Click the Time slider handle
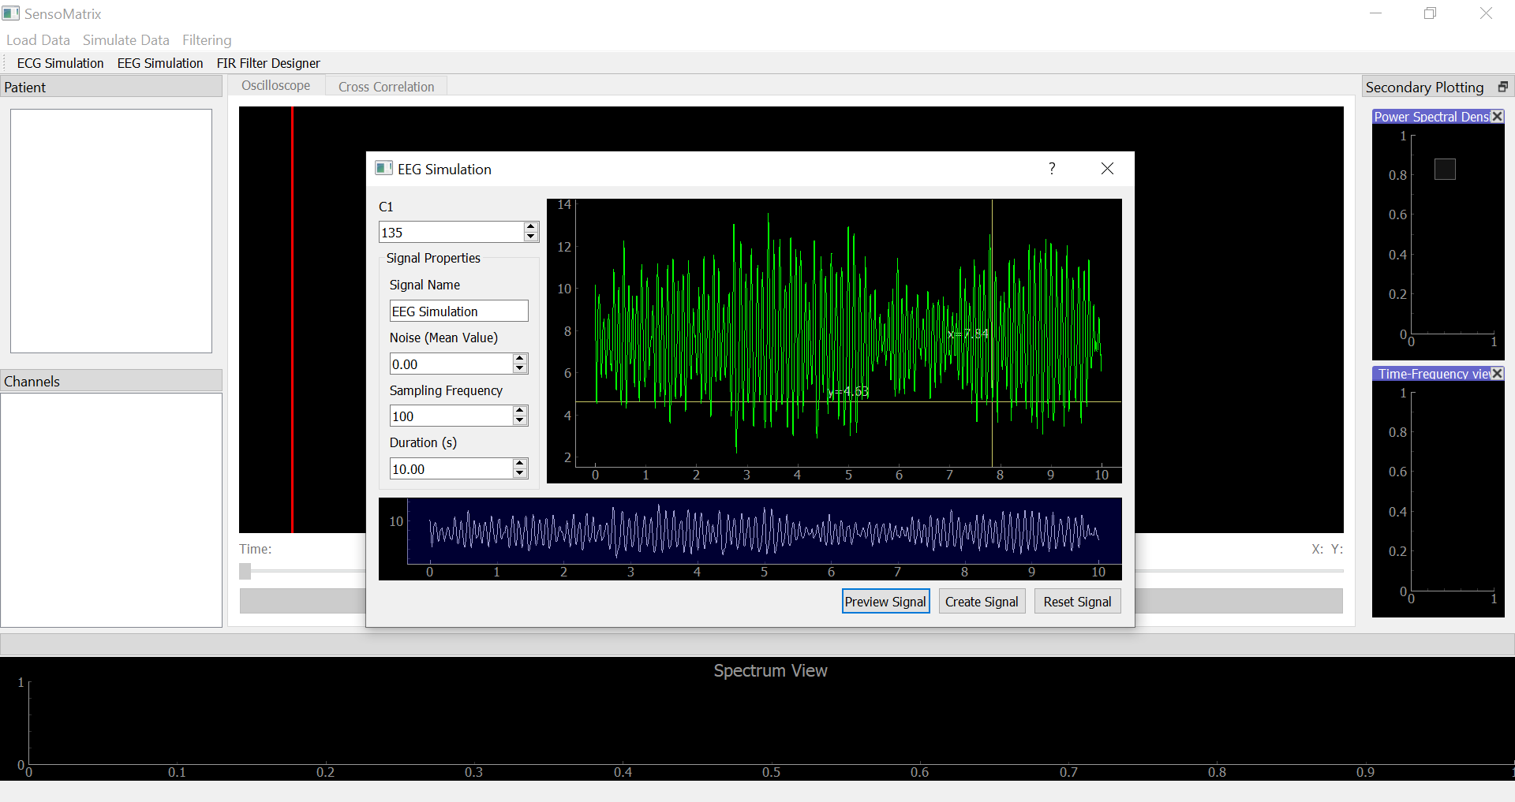The image size is (1515, 802). click(x=245, y=571)
